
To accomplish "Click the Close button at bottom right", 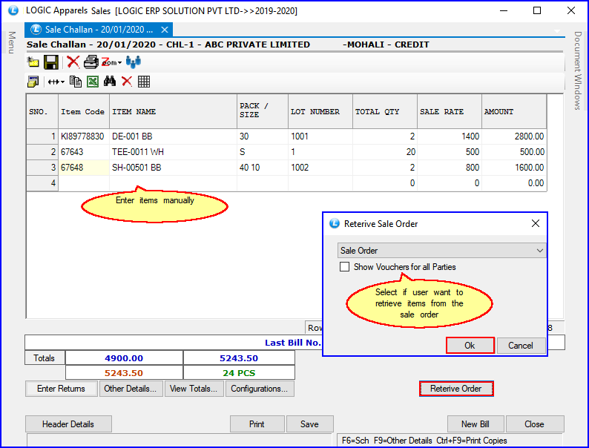I will pyautogui.click(x=534, y=424).
